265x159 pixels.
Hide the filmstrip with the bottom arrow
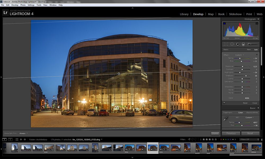click(x=132, y=158)
